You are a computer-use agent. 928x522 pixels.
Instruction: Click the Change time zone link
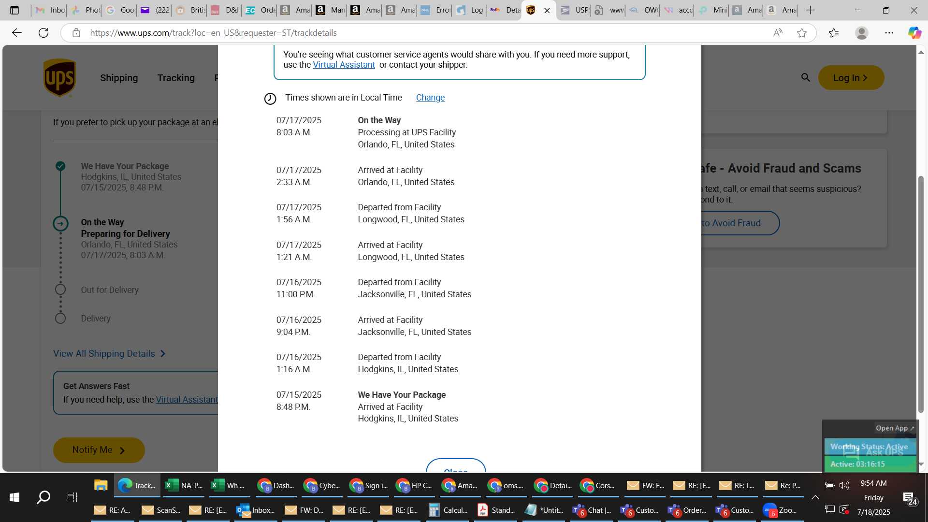tap(430, 98)
